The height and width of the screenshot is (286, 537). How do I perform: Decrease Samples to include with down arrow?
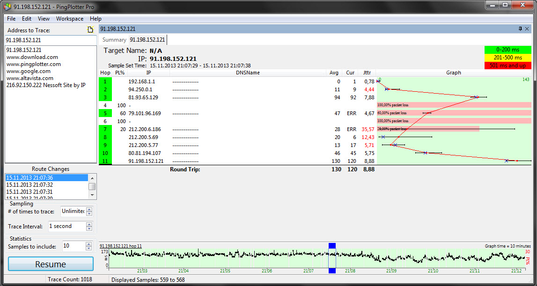(89, 249)
